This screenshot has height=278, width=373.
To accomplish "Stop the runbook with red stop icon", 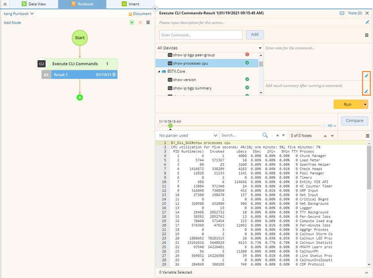I will (140, 23).
